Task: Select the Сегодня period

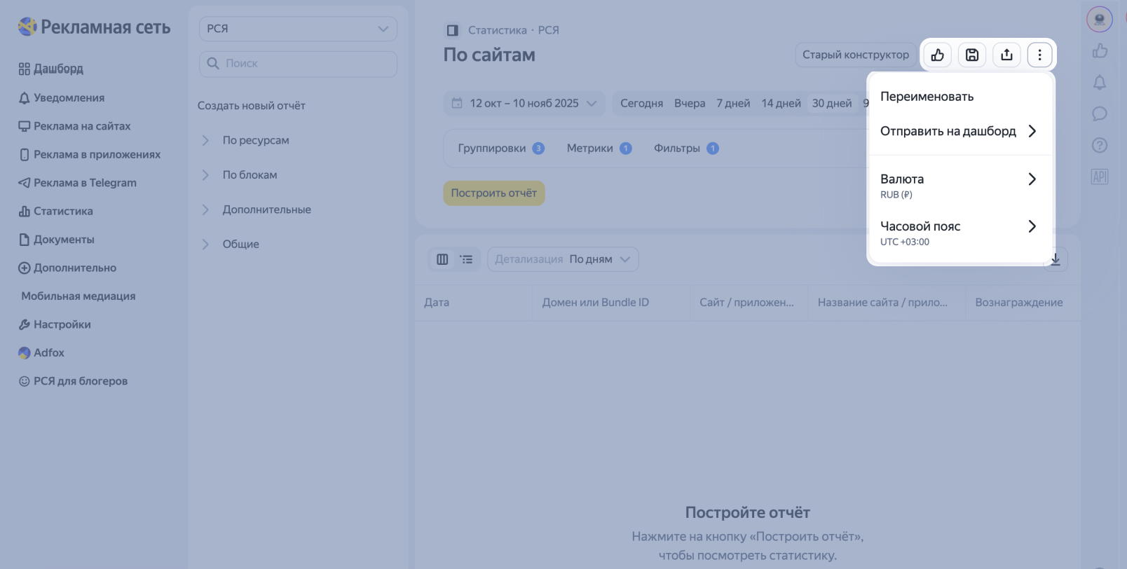Action: (641, 103)
